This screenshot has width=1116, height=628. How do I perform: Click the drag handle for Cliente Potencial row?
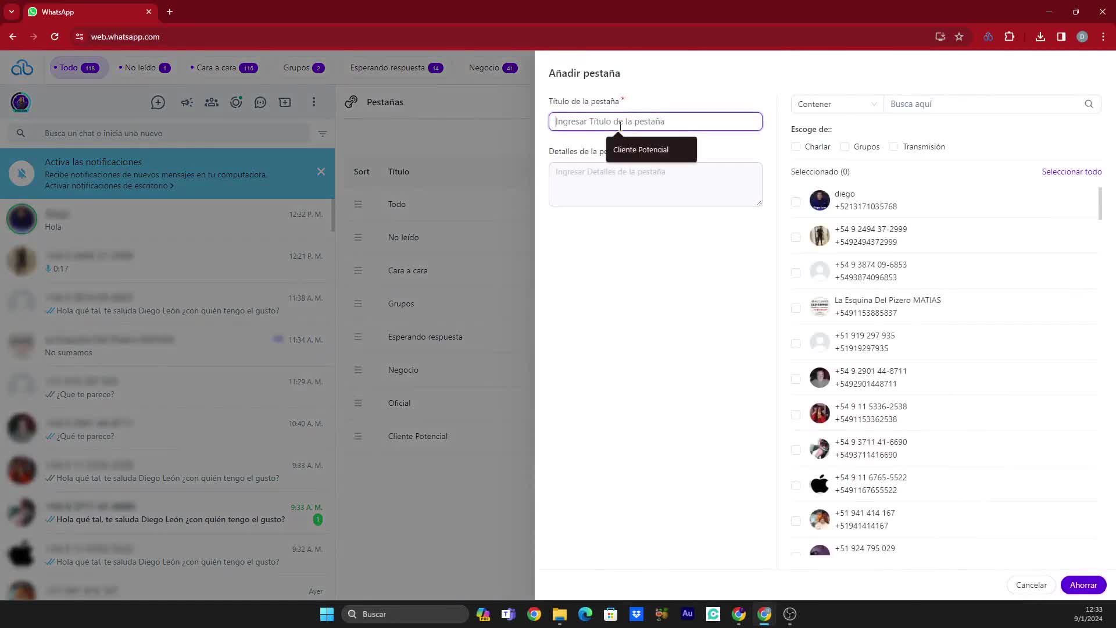pos(358,436)
